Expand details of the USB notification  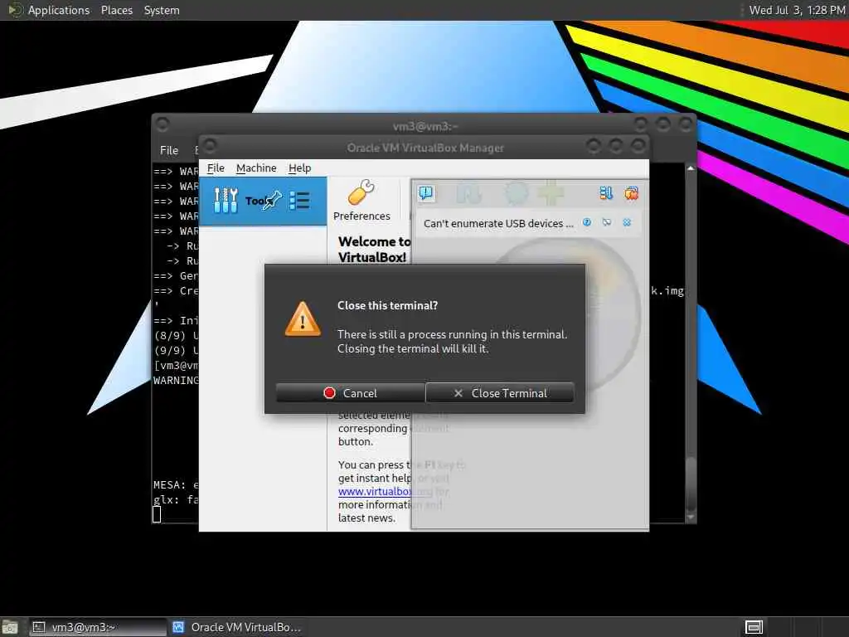pyautogui.click(x=606, y=222)
